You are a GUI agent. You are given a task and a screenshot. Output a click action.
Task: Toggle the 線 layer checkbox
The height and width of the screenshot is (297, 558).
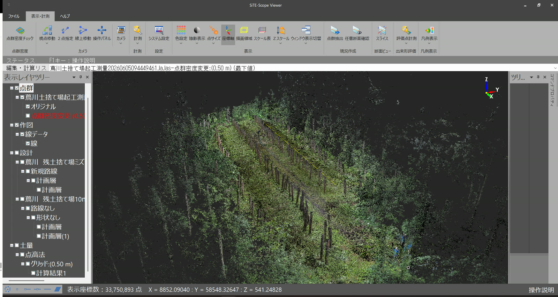(x=28, y=143)
